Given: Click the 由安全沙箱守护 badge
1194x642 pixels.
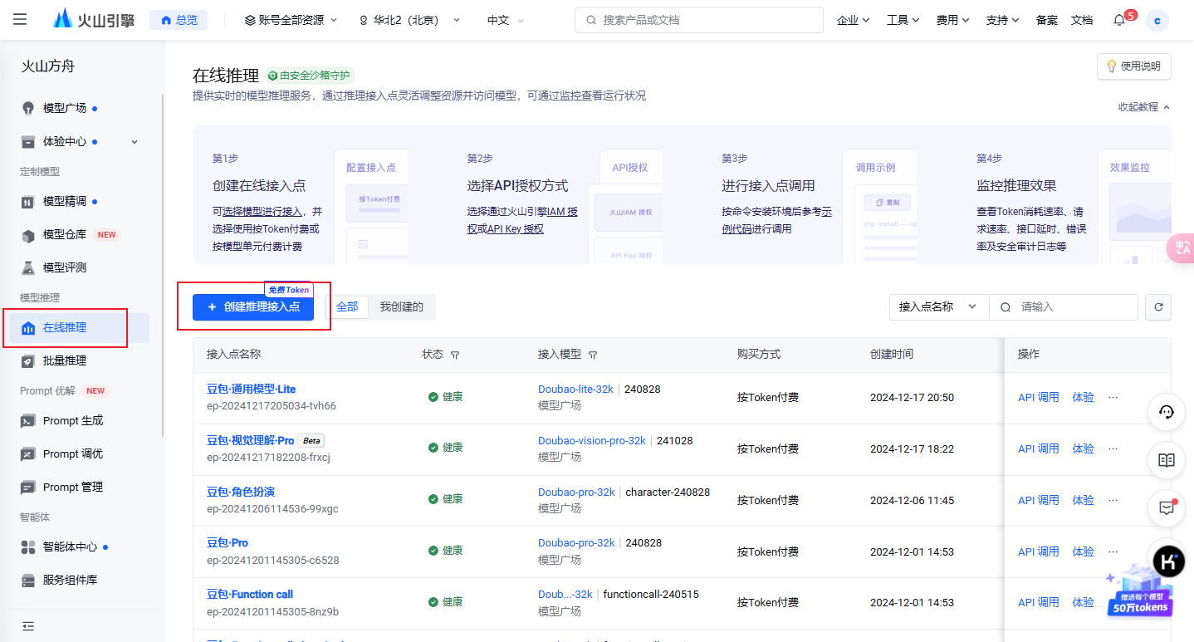Looking at the screenshot, I should click(x=310, y=76).
